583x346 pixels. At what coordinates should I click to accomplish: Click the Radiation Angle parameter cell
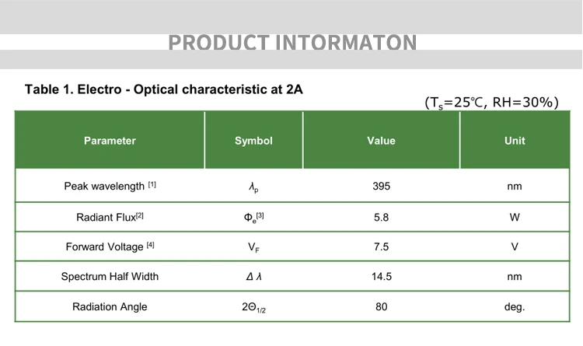click(110, 306)
